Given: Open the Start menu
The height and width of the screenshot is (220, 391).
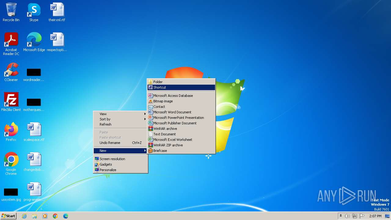Looking at the screenshot, I should click(9, 216).
